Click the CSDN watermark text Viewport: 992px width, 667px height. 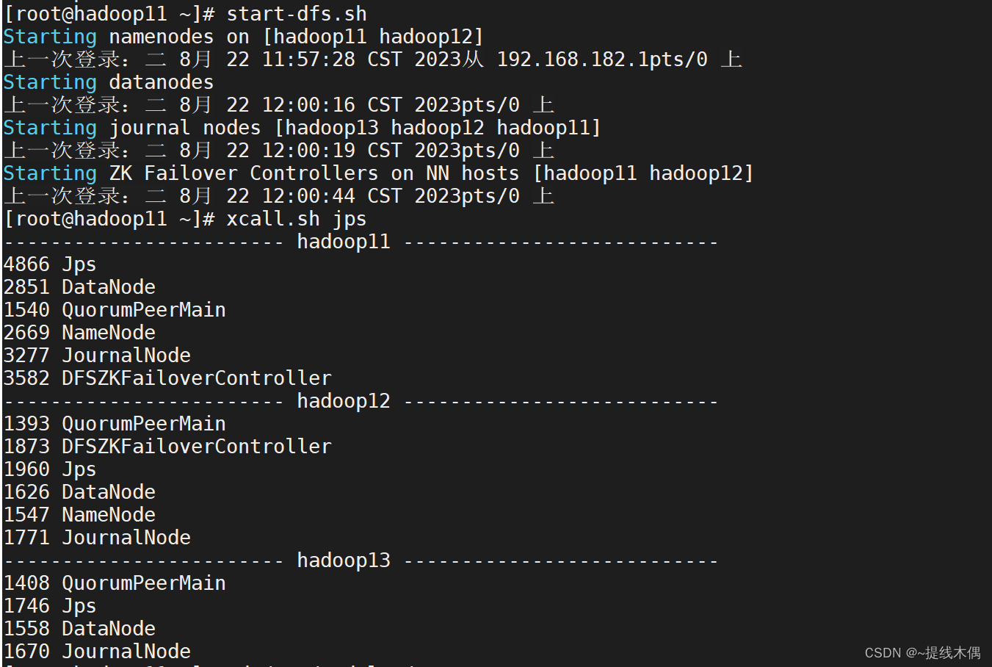922,653
